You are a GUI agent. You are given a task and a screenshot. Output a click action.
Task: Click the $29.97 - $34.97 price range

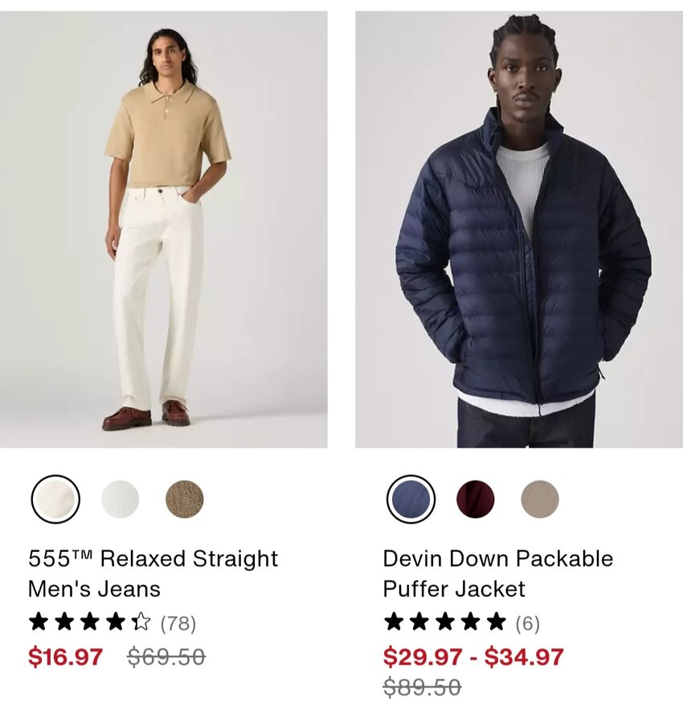[x=473, y=656]
